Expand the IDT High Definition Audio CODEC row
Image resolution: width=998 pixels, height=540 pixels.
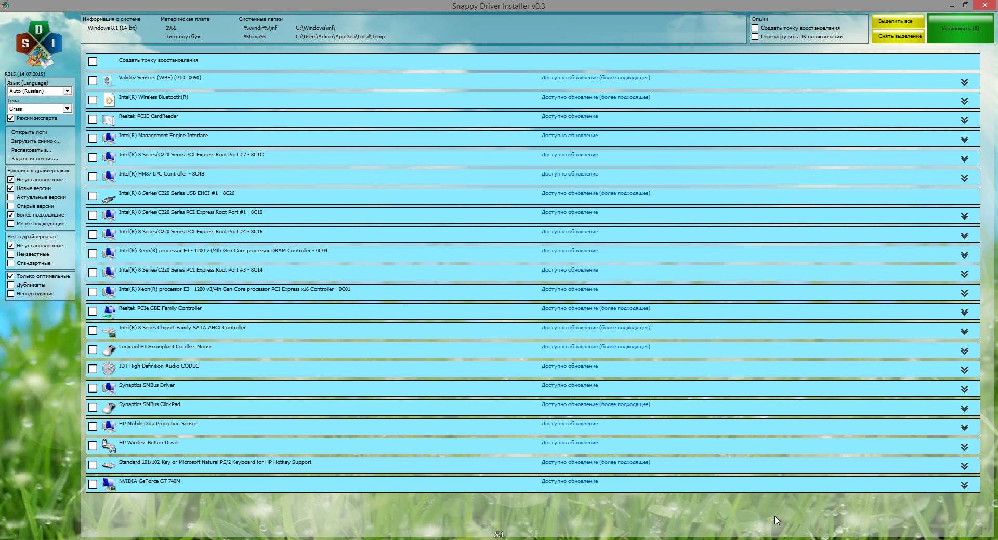[x=964, y=370]
